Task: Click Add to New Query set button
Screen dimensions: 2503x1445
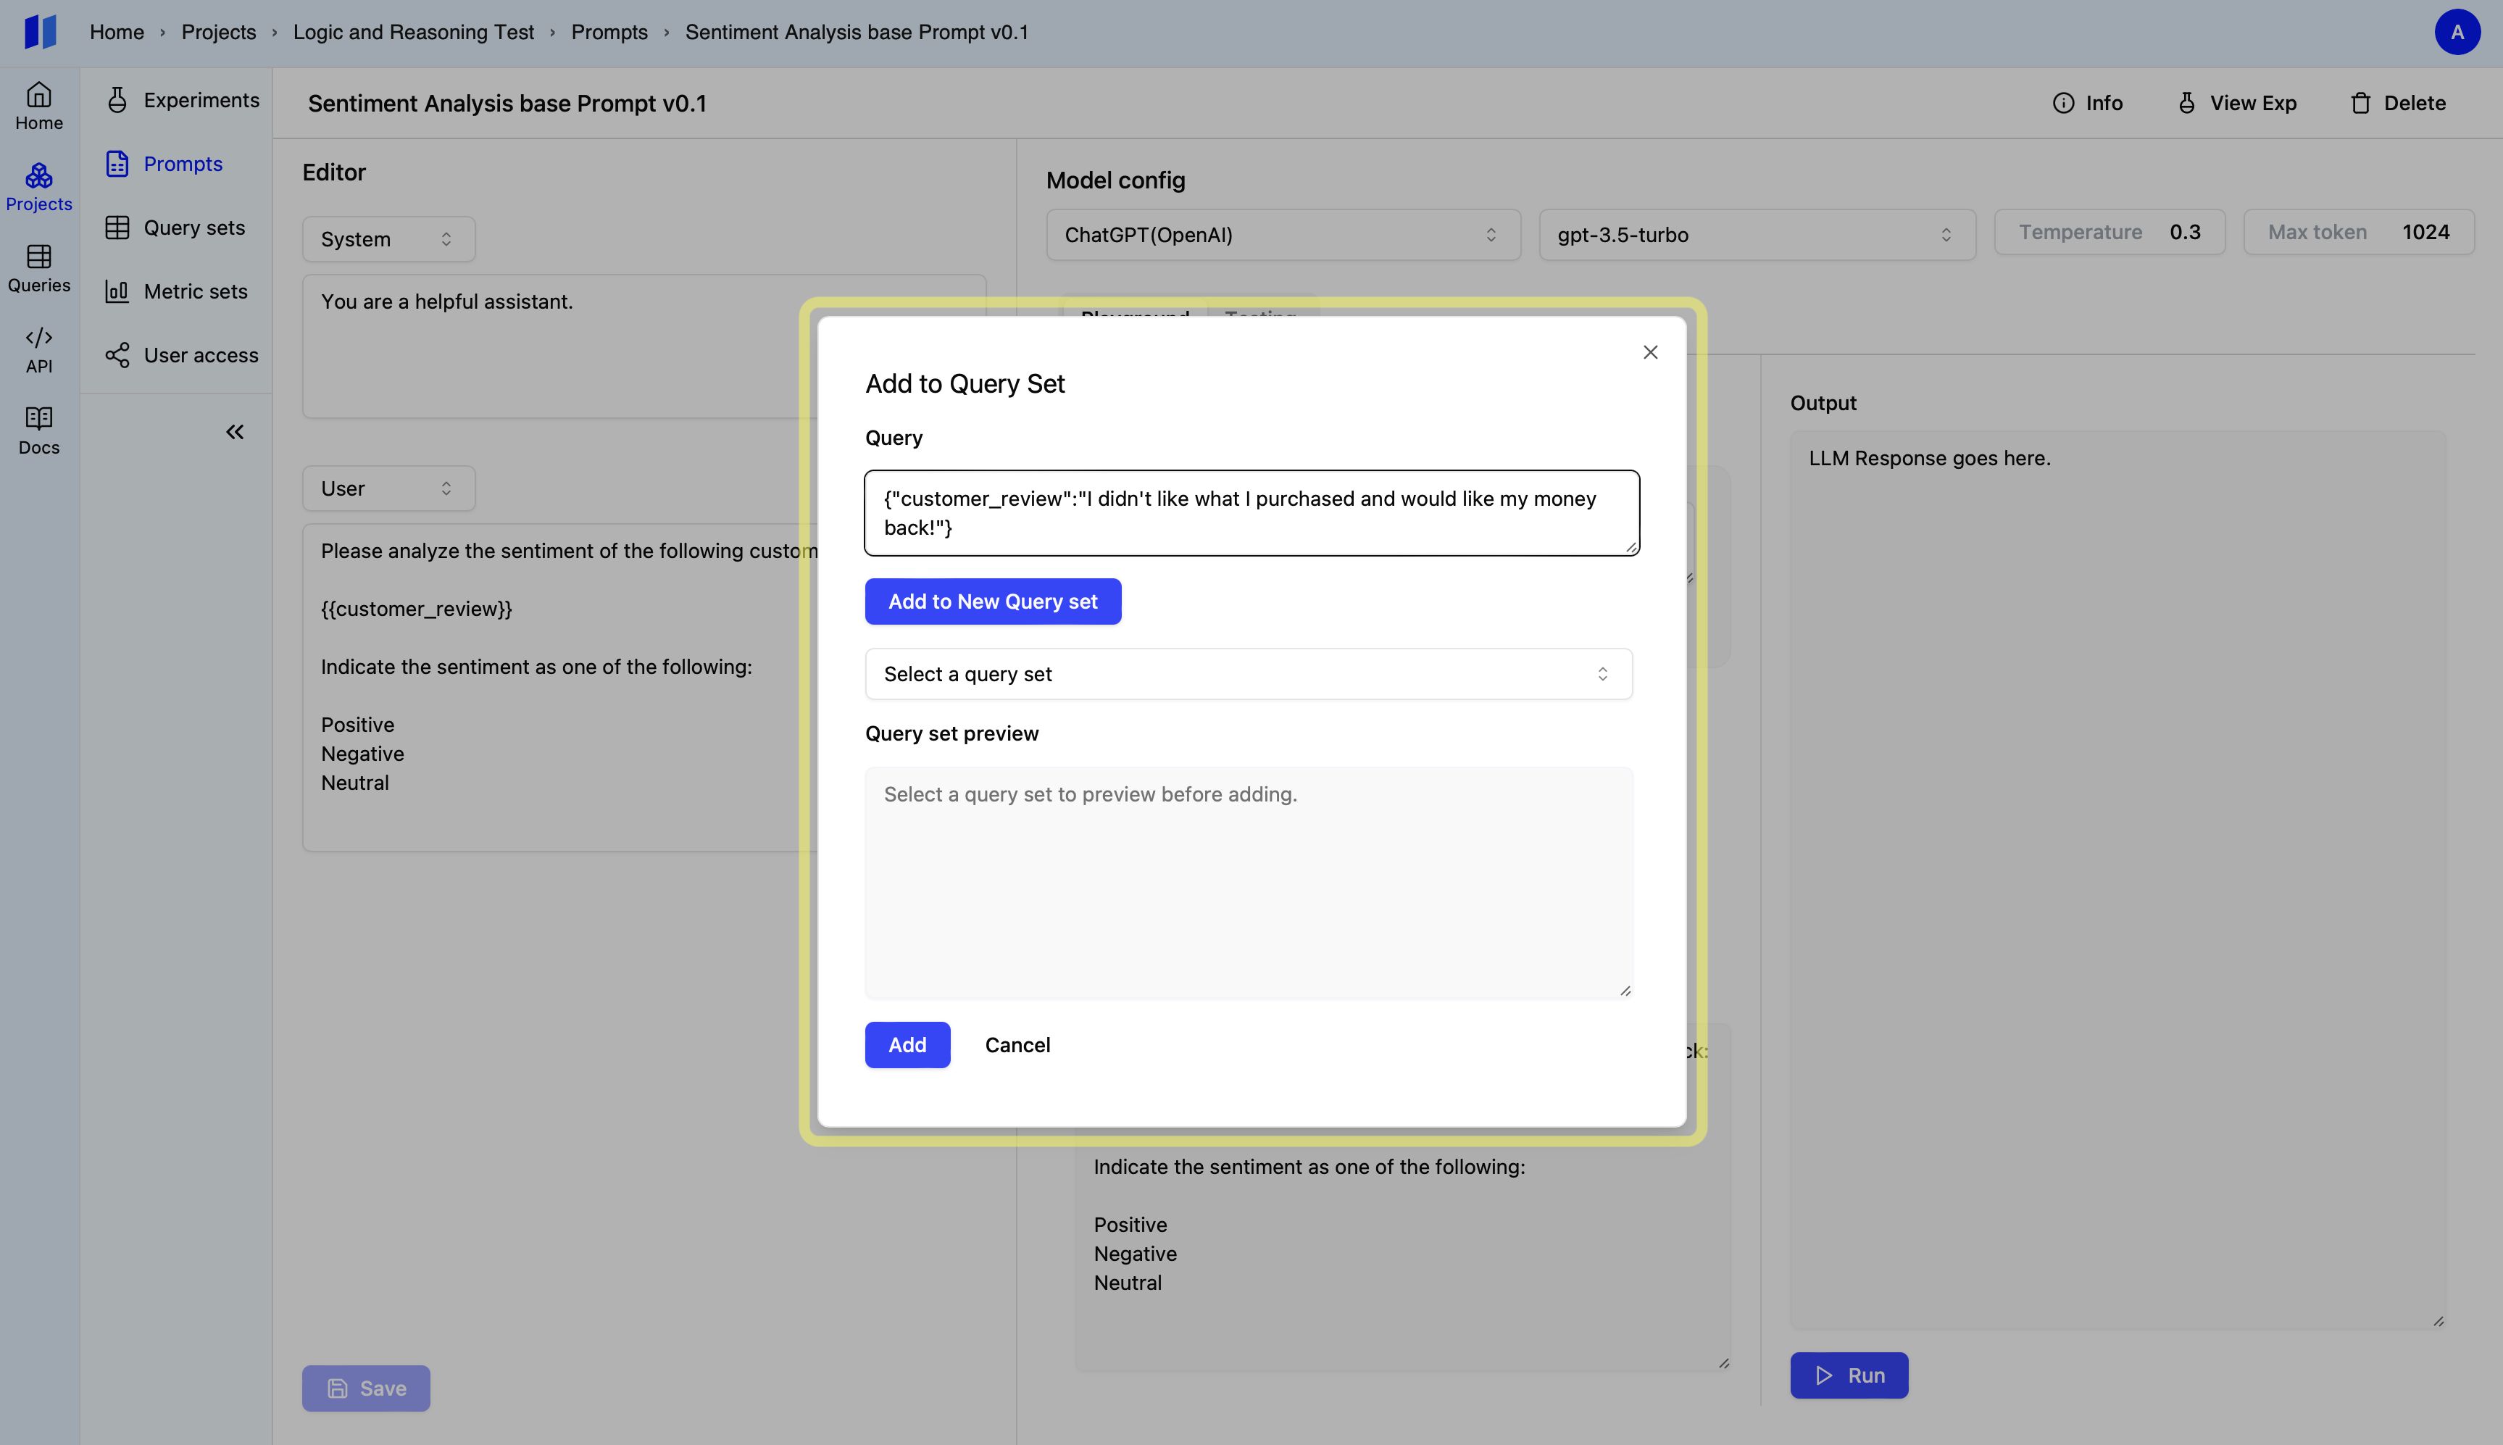Action: pos(993,601)
